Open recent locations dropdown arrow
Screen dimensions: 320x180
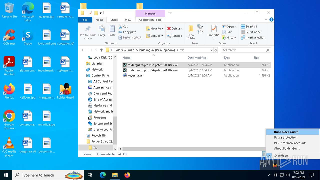96,50
